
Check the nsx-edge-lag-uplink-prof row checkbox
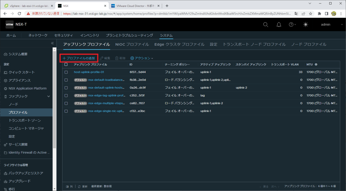coord(66,95)
